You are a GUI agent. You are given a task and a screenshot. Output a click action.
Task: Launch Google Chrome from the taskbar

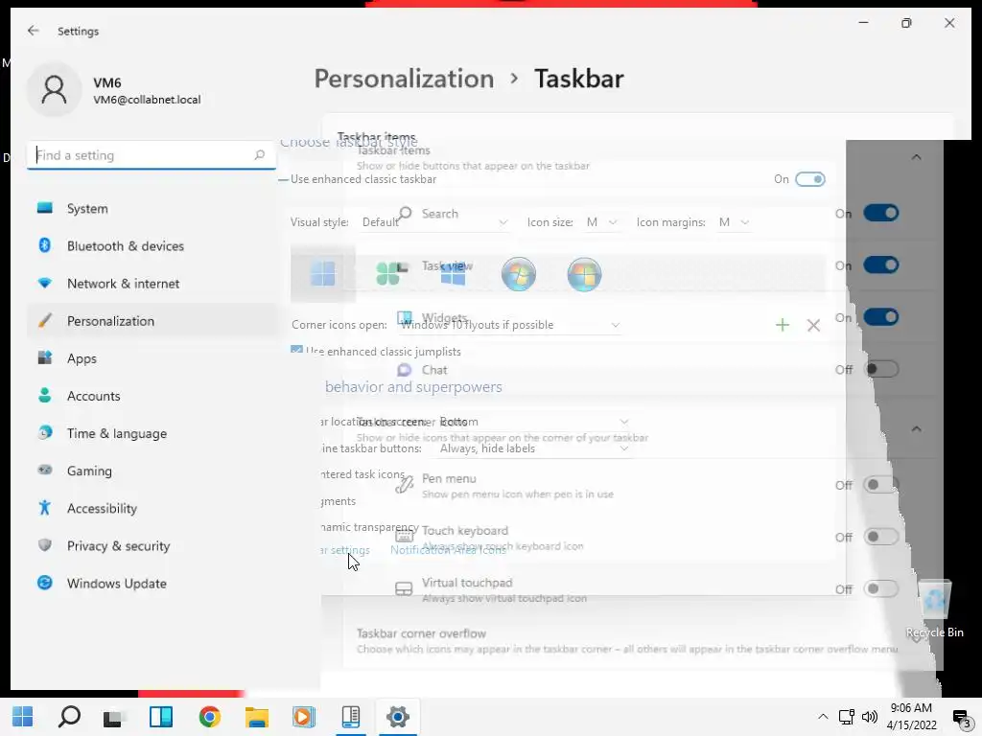click(x=210, y=717)
